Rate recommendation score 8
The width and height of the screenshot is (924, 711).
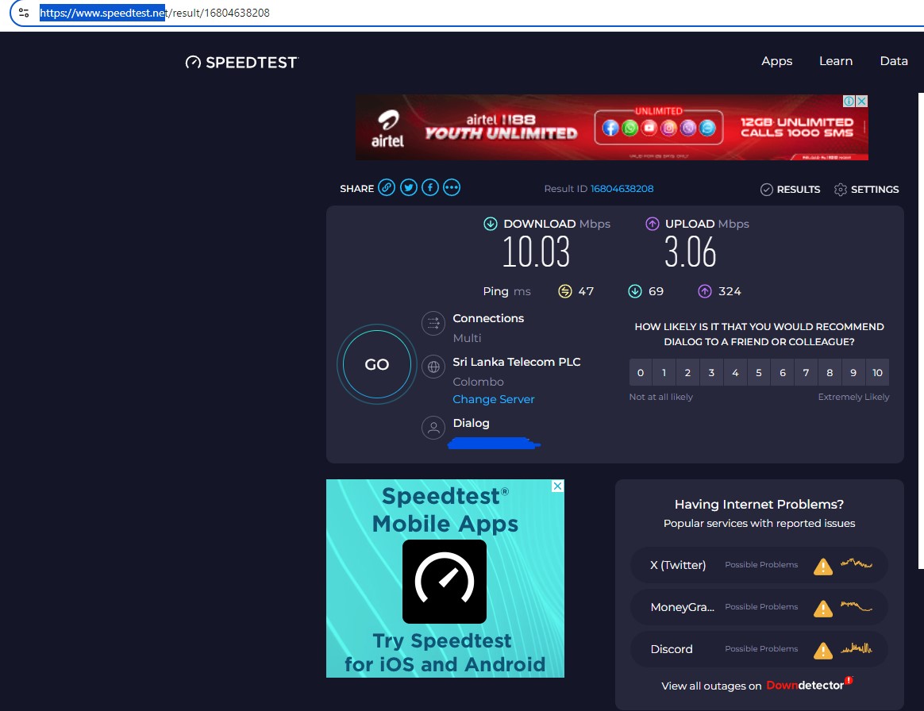point(830,372)
